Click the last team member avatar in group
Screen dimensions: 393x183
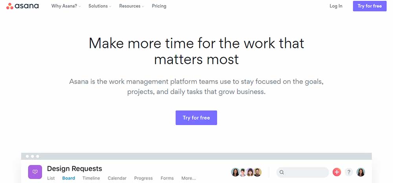tap(257, 172)
